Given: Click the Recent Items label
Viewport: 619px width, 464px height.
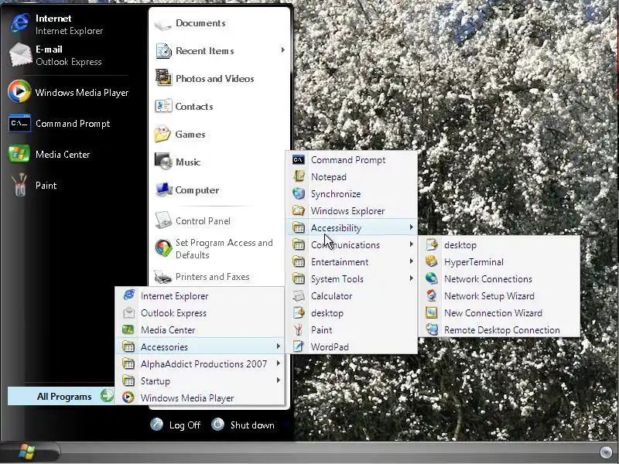Looking at the screenshot, I should click(x=205, y=50).
